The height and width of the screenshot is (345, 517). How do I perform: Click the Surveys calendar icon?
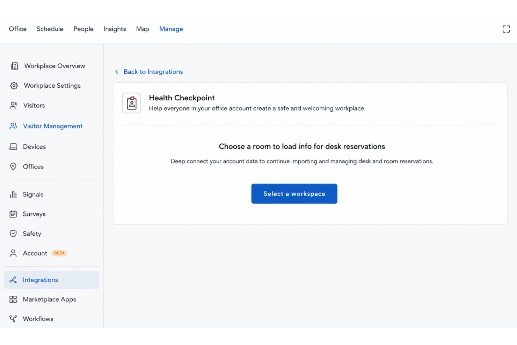pos(13,214)
